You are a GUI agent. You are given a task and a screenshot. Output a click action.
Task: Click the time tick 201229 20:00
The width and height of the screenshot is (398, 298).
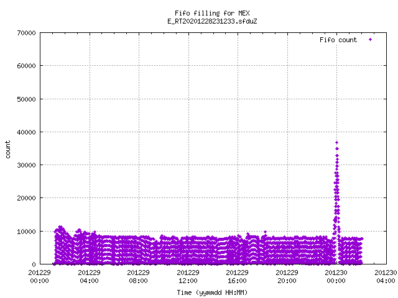pos(287,276)
